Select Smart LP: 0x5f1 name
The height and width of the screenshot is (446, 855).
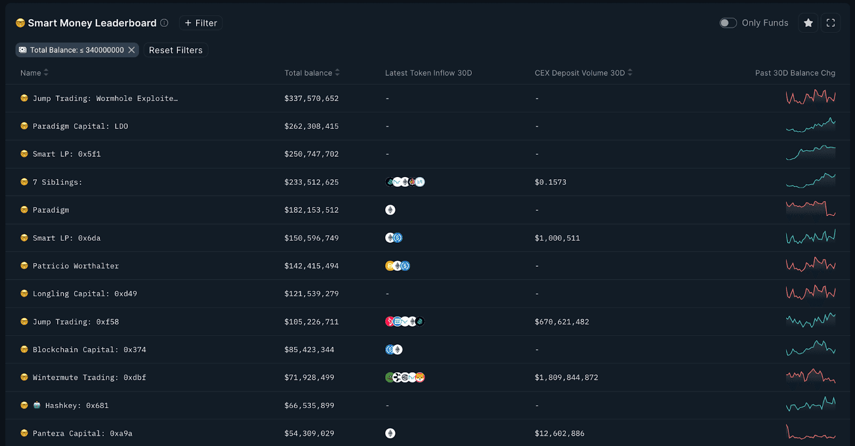[x=67, y=154]
